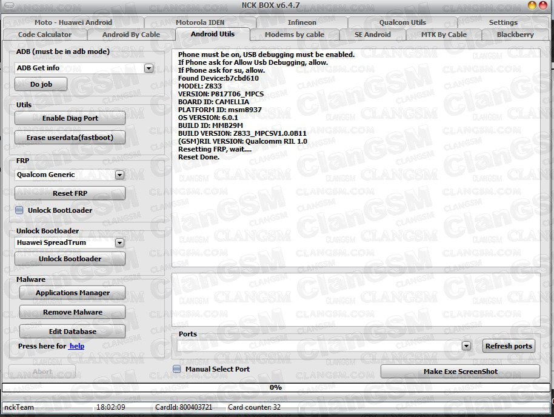The width and height of the screenshot is (554, 417).
Task: Click the Remove Malware button
Action: coord(72,312)
